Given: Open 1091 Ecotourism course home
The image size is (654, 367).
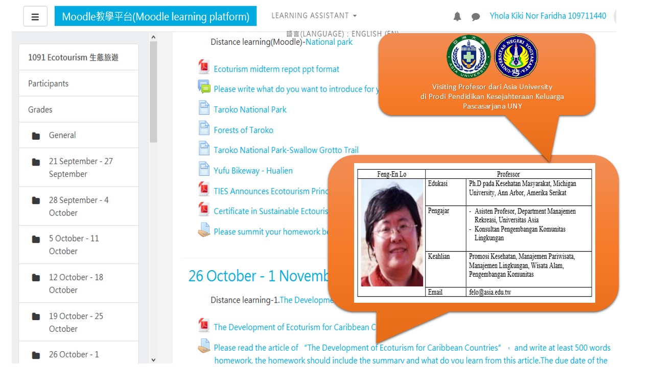Looking at the screenshot, I should click(79, 58).
